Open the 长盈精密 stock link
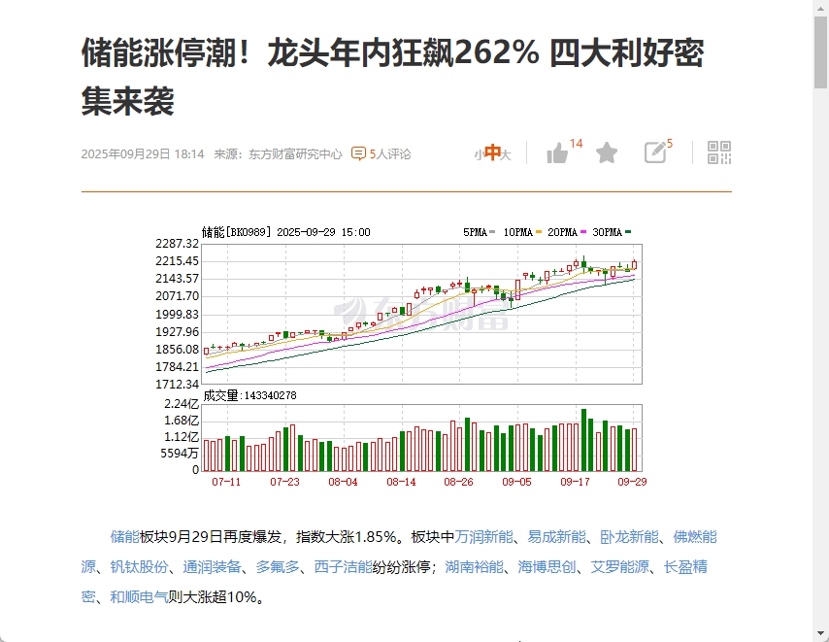 tap(685, 567)
